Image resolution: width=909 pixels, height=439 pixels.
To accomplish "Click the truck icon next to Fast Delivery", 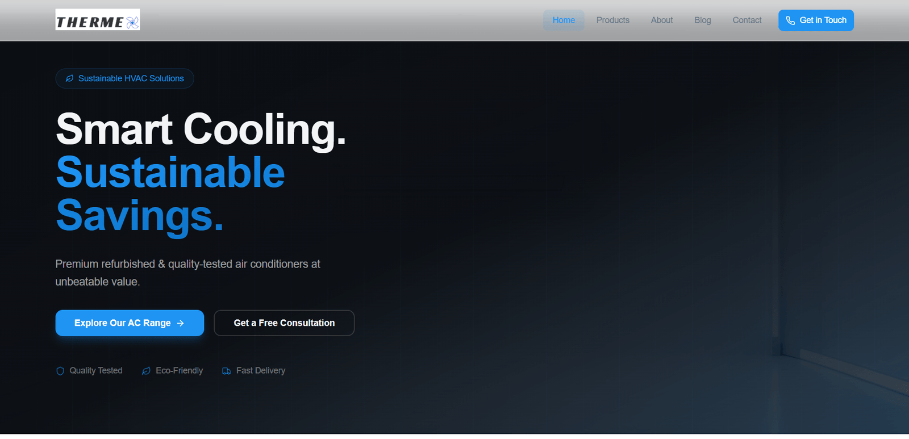I will [227, 371].
